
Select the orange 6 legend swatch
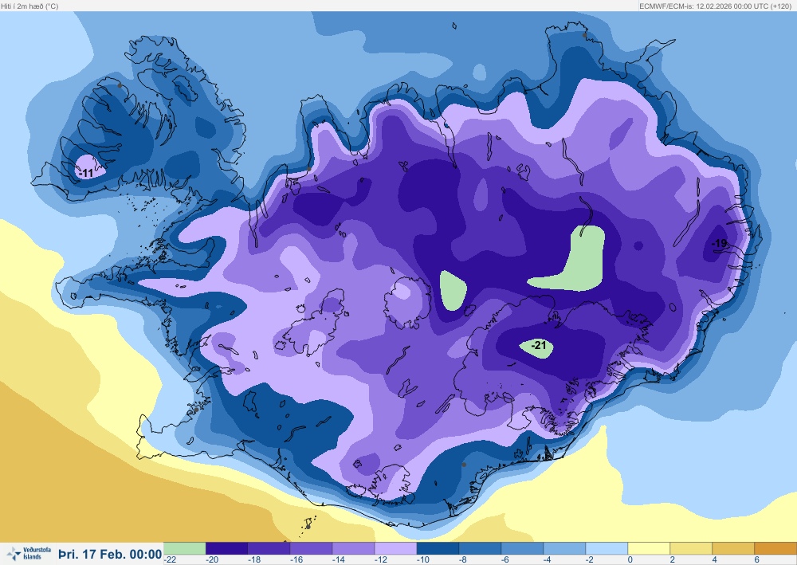775,548
